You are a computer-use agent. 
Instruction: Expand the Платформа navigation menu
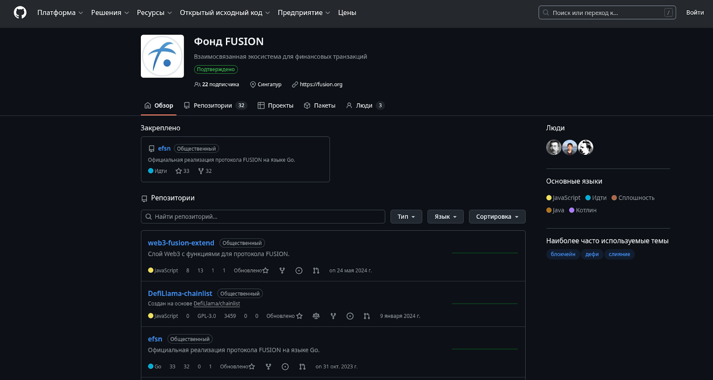click(60, 12)
